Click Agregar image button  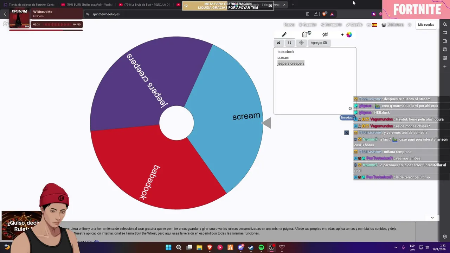tap(319, 43)
